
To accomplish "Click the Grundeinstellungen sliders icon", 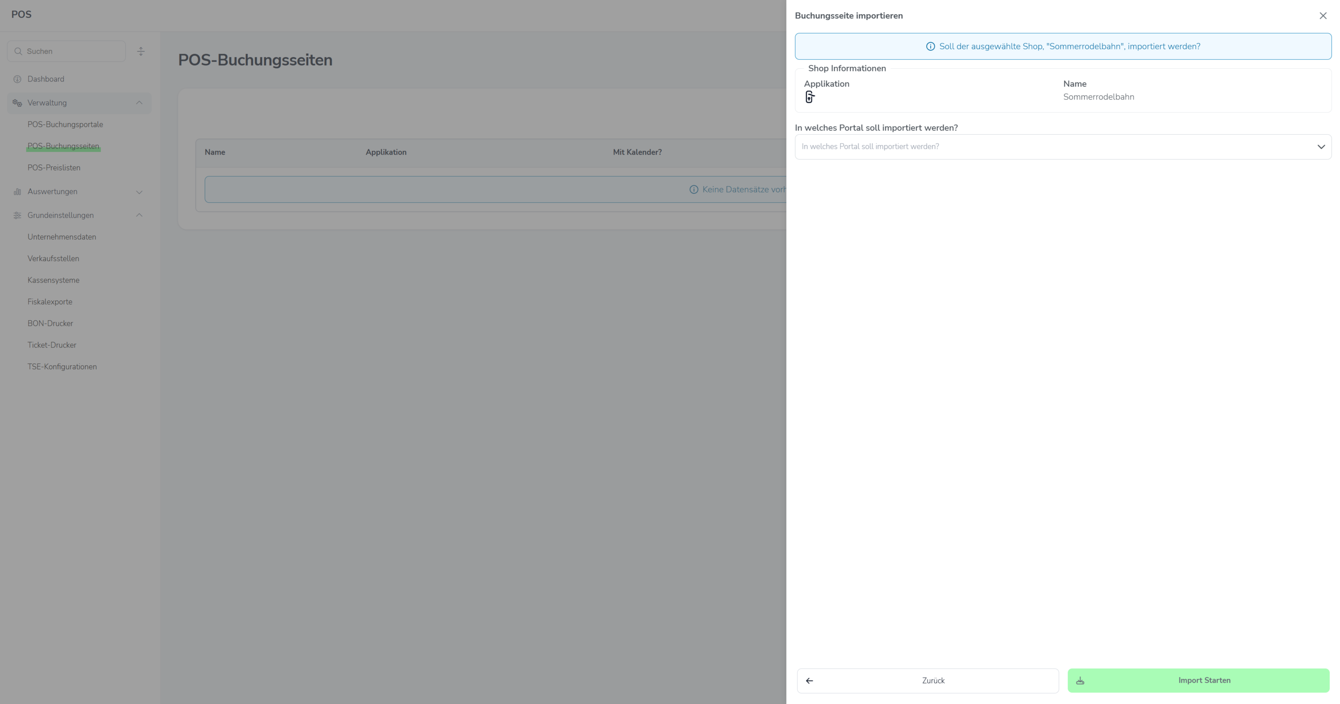I will pos(17,215).
